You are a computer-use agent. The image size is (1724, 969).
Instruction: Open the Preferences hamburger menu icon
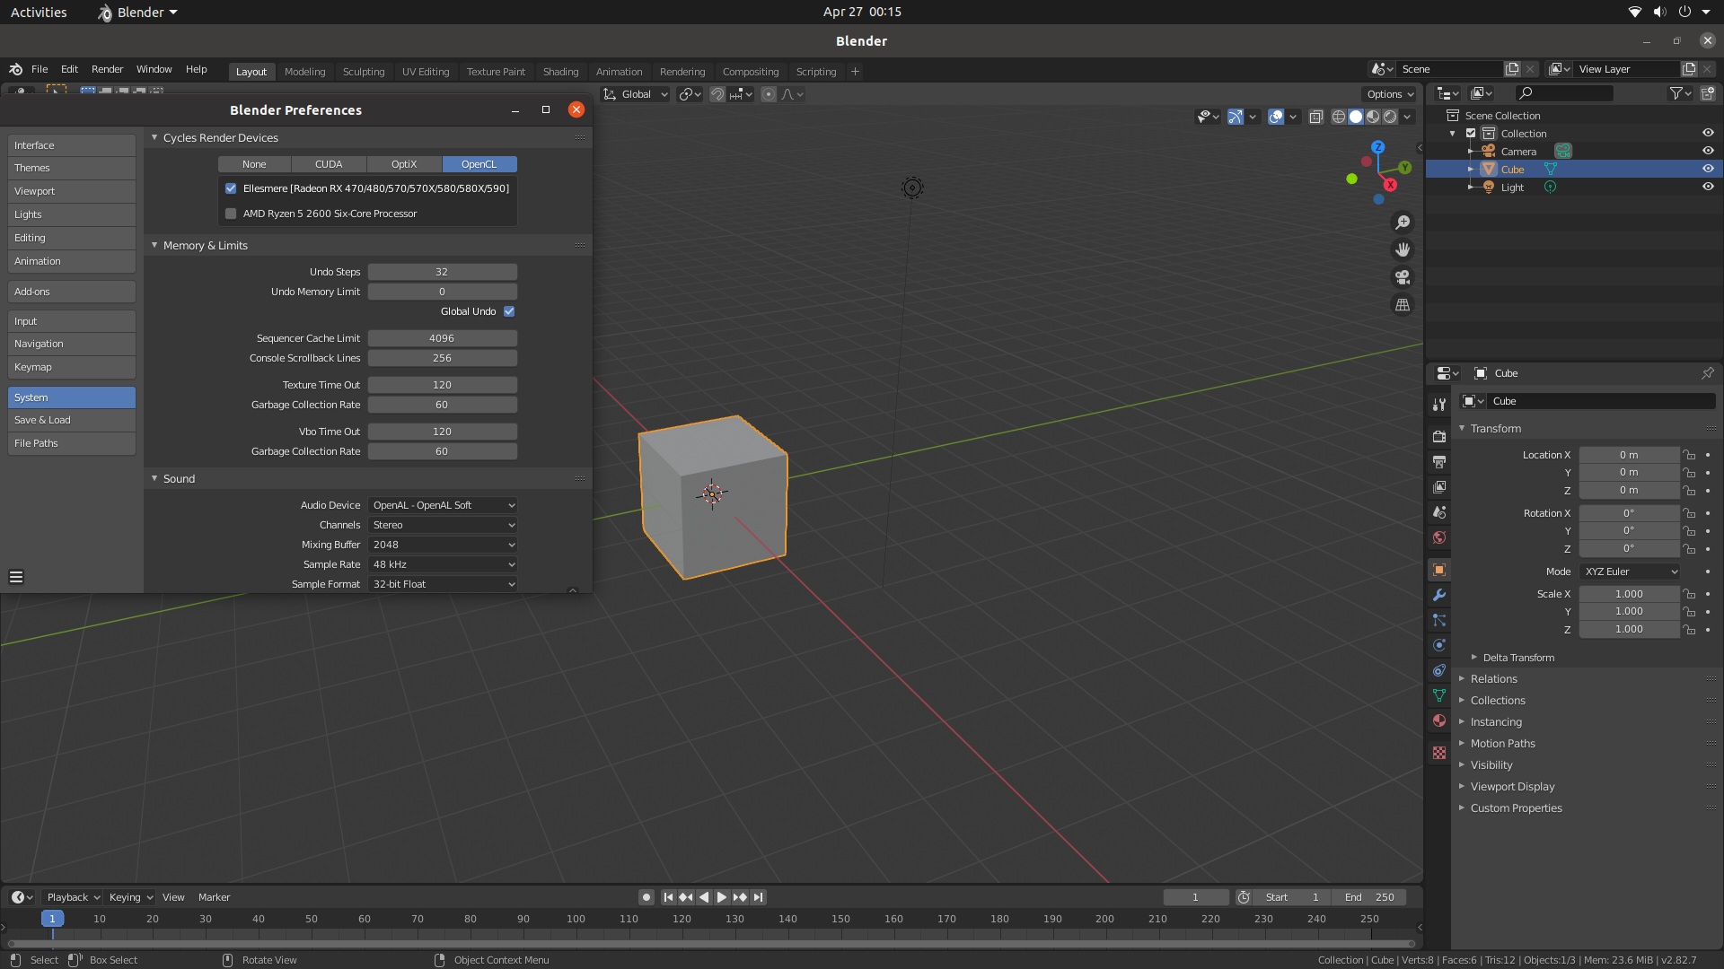tap(16, 577)
